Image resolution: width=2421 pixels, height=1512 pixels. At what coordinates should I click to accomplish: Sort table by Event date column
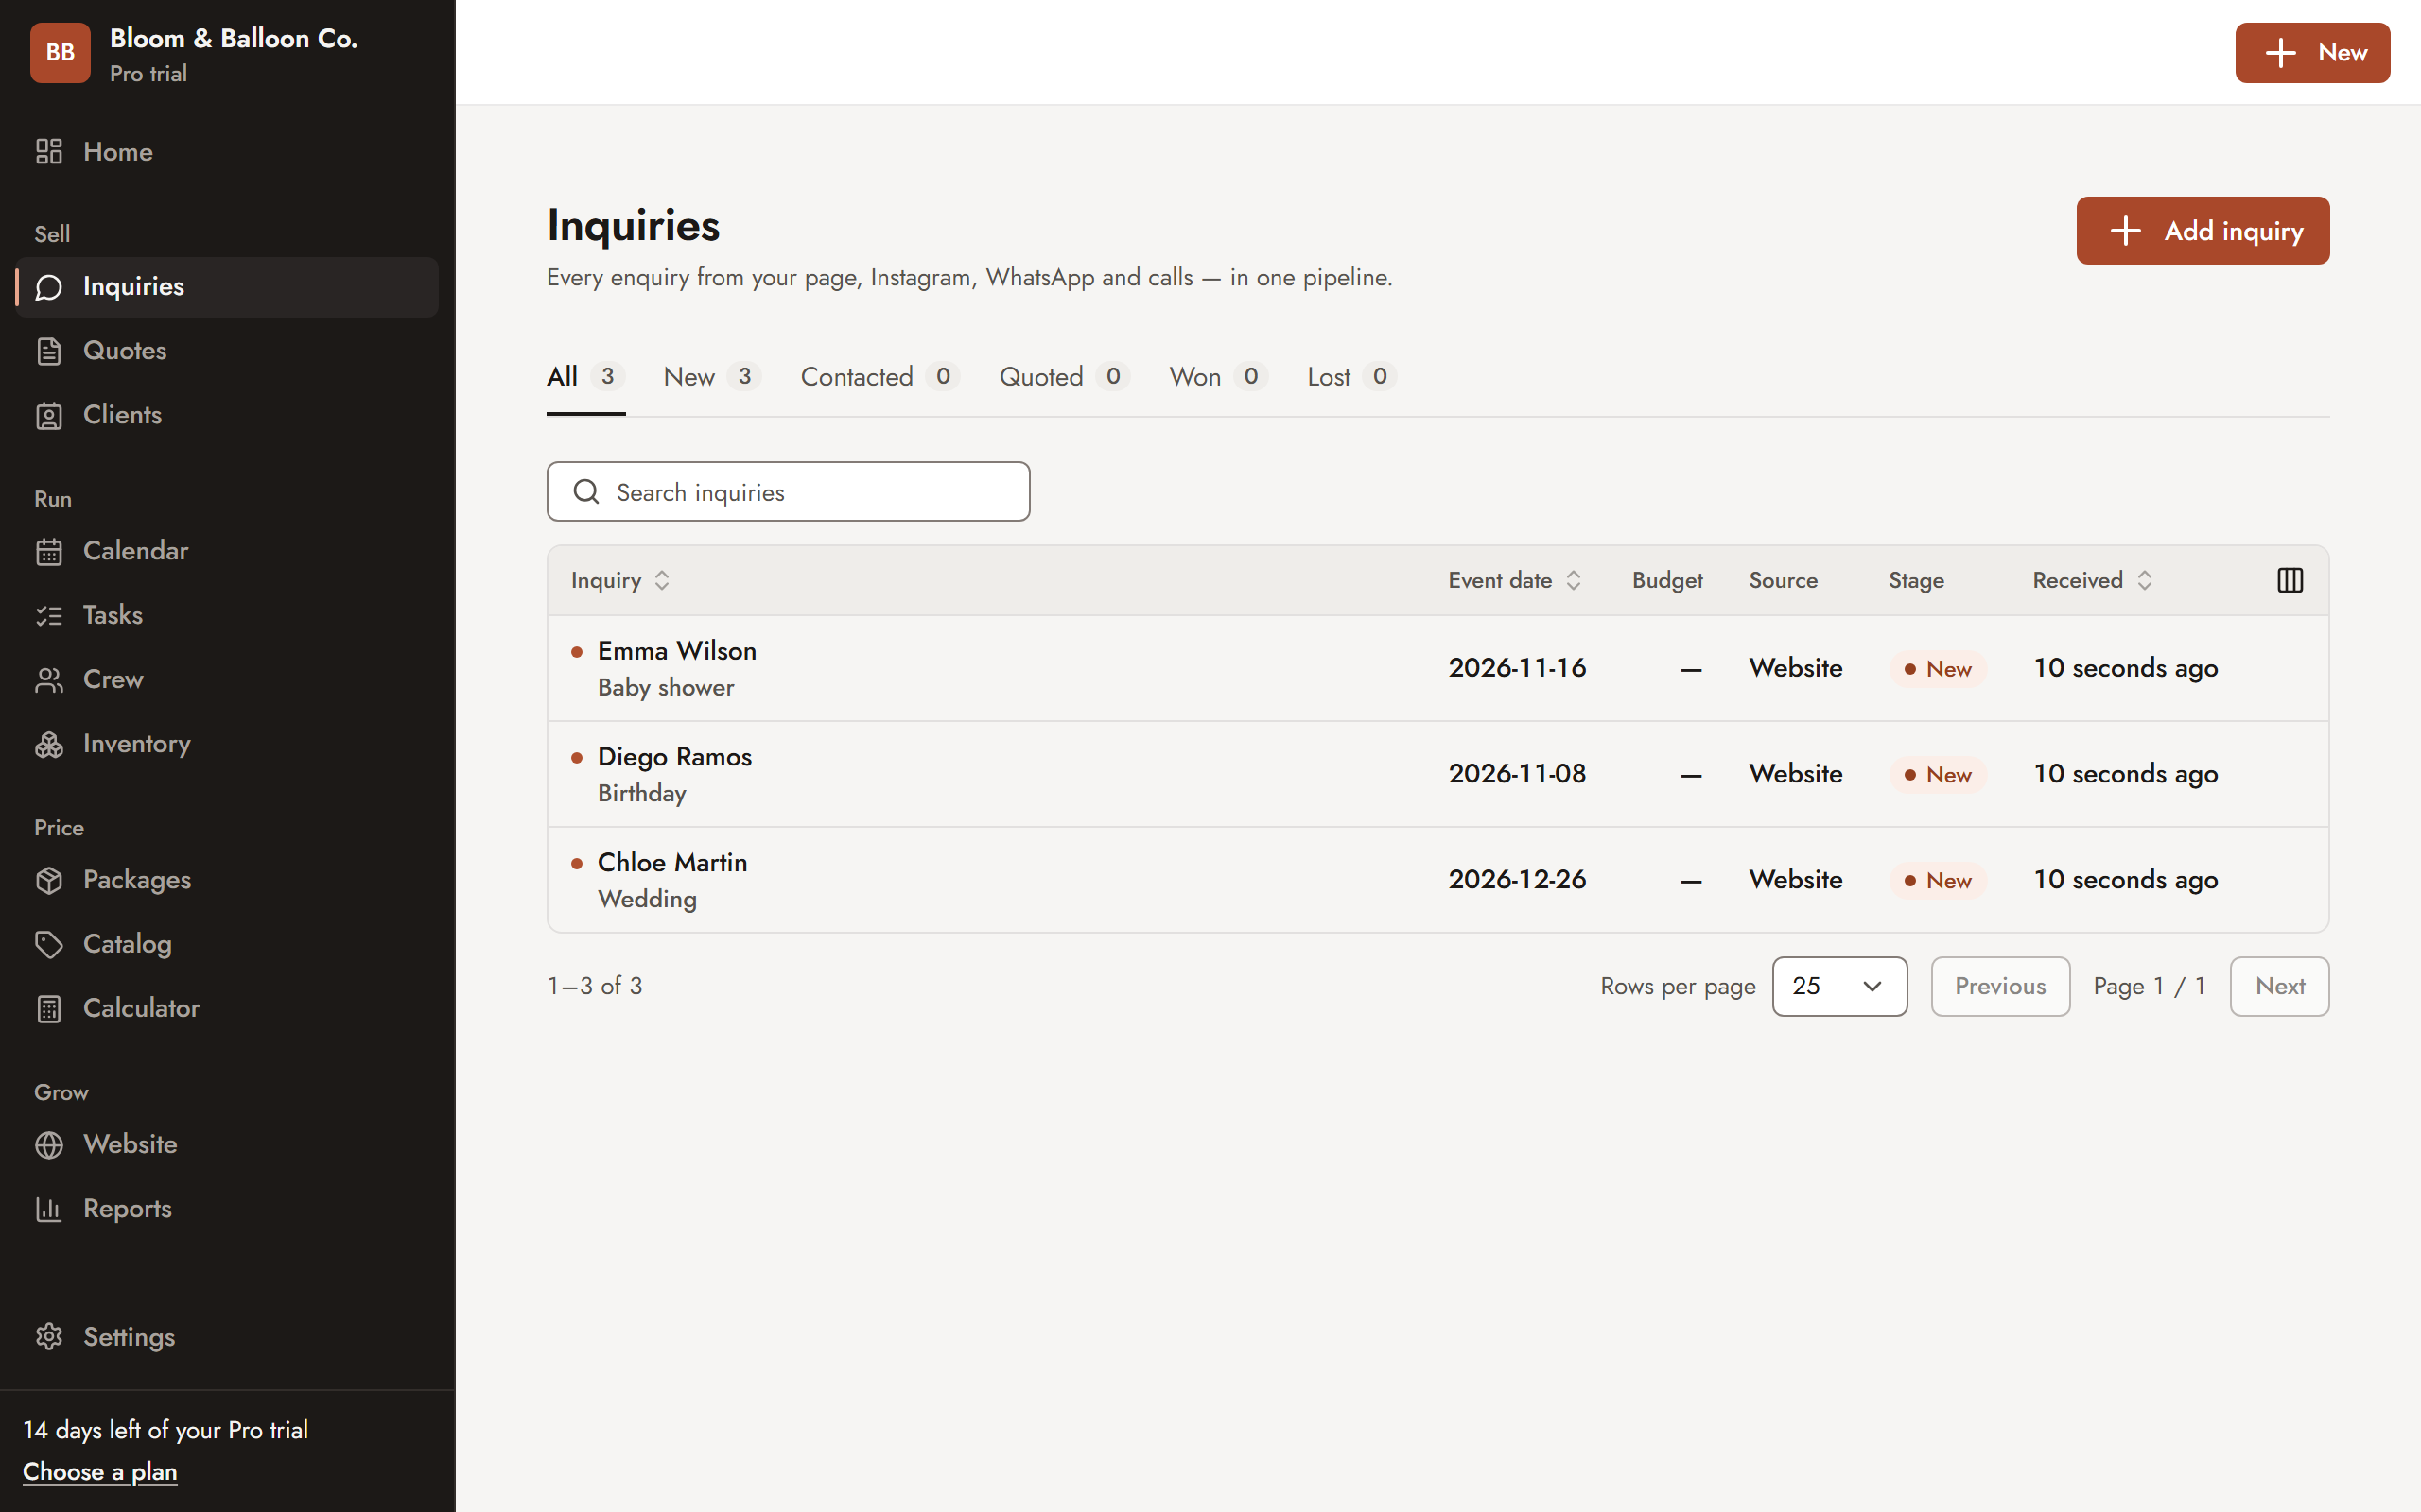[x=1515, y=580]
